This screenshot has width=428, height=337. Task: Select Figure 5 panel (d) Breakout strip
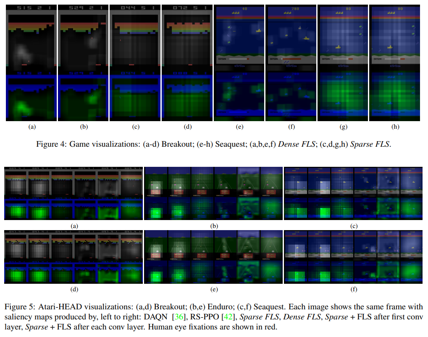[x=74, y=257]
